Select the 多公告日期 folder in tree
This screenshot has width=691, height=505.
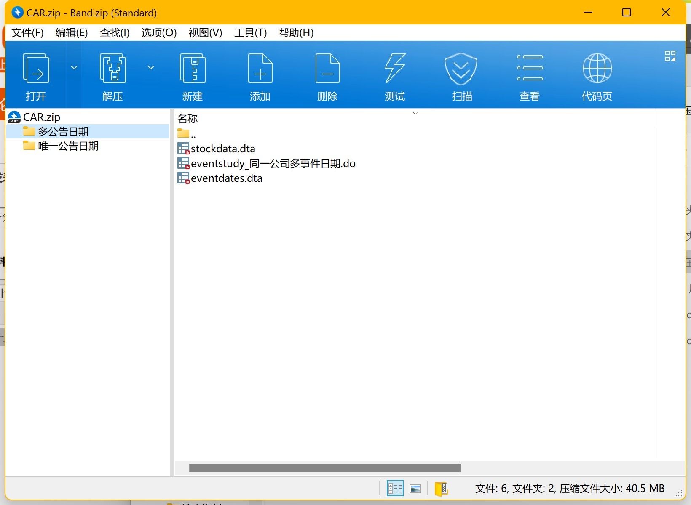click(63, 132)
